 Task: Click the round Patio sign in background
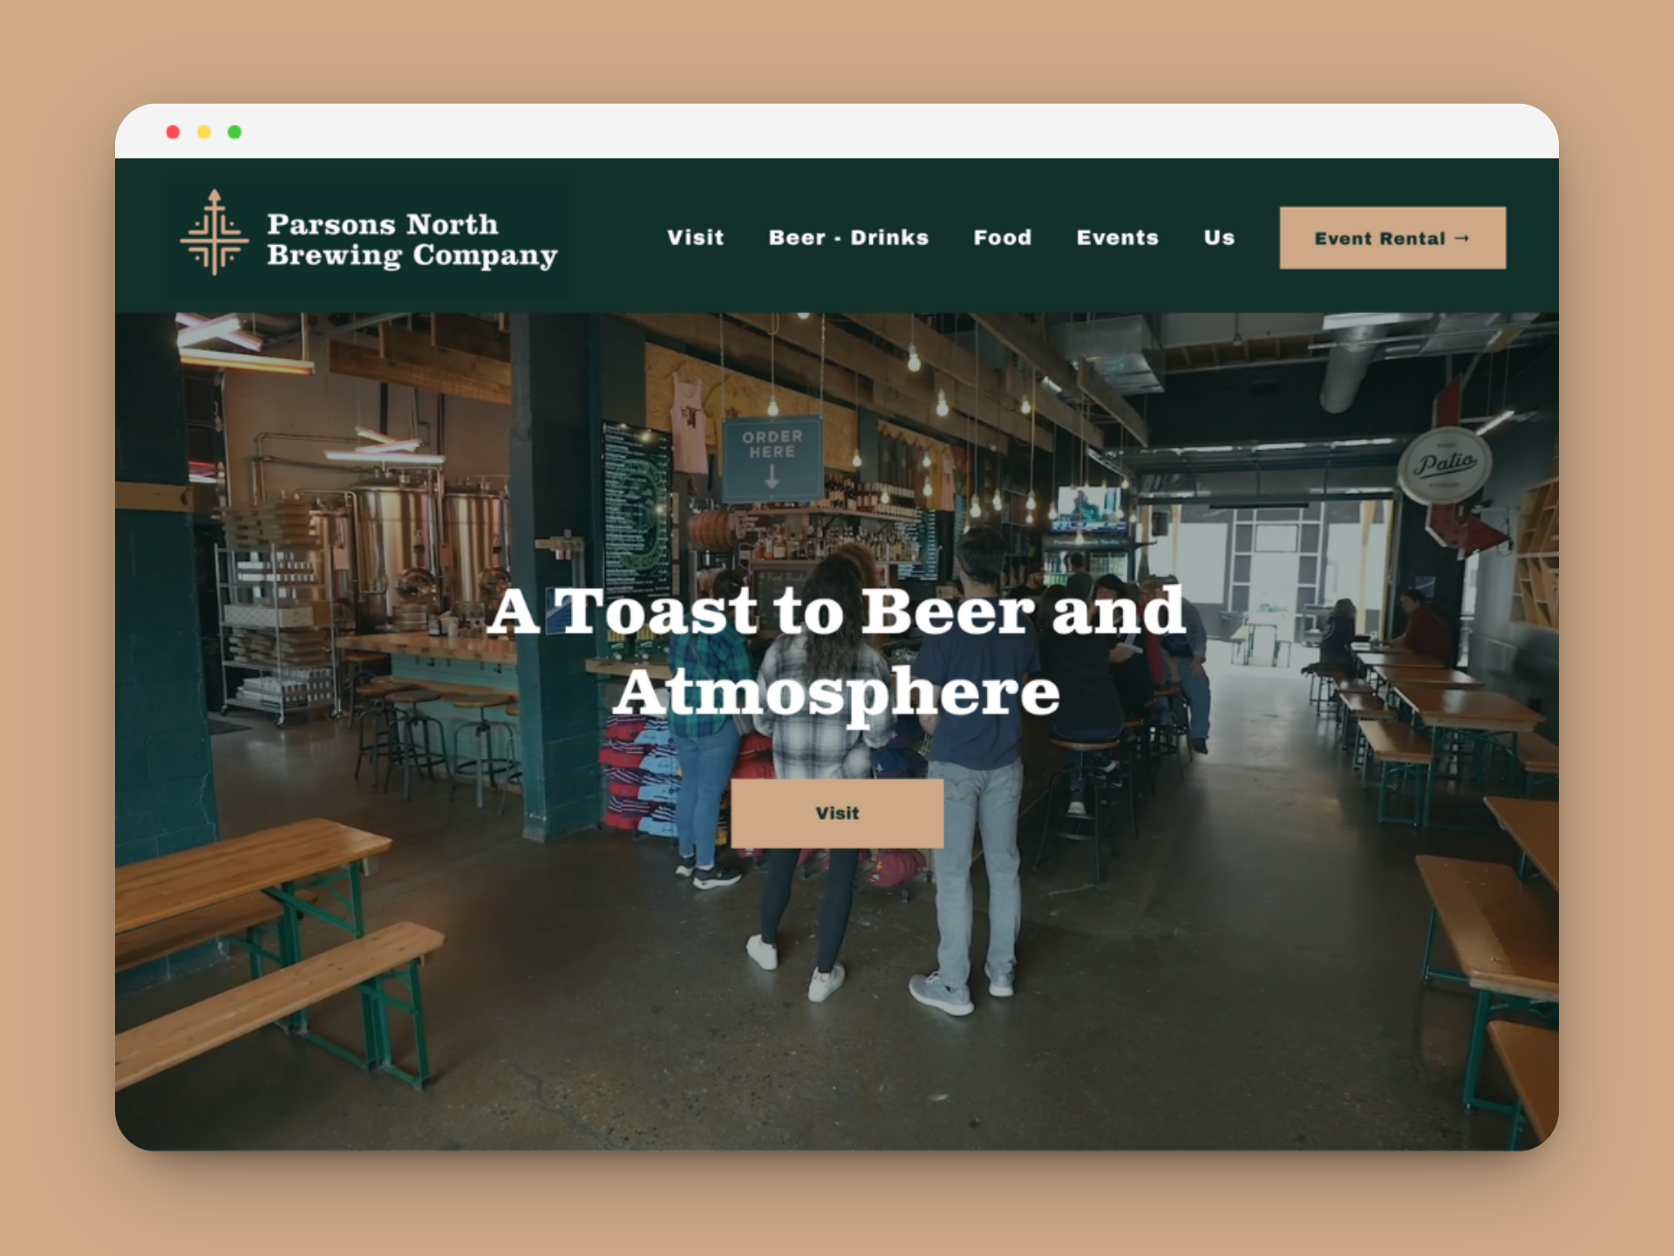[x=1444, y=464]
